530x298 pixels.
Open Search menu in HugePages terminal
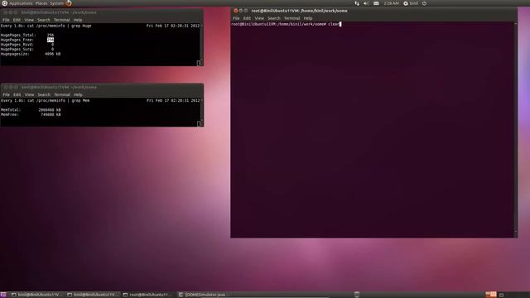(x=44, y=20)
